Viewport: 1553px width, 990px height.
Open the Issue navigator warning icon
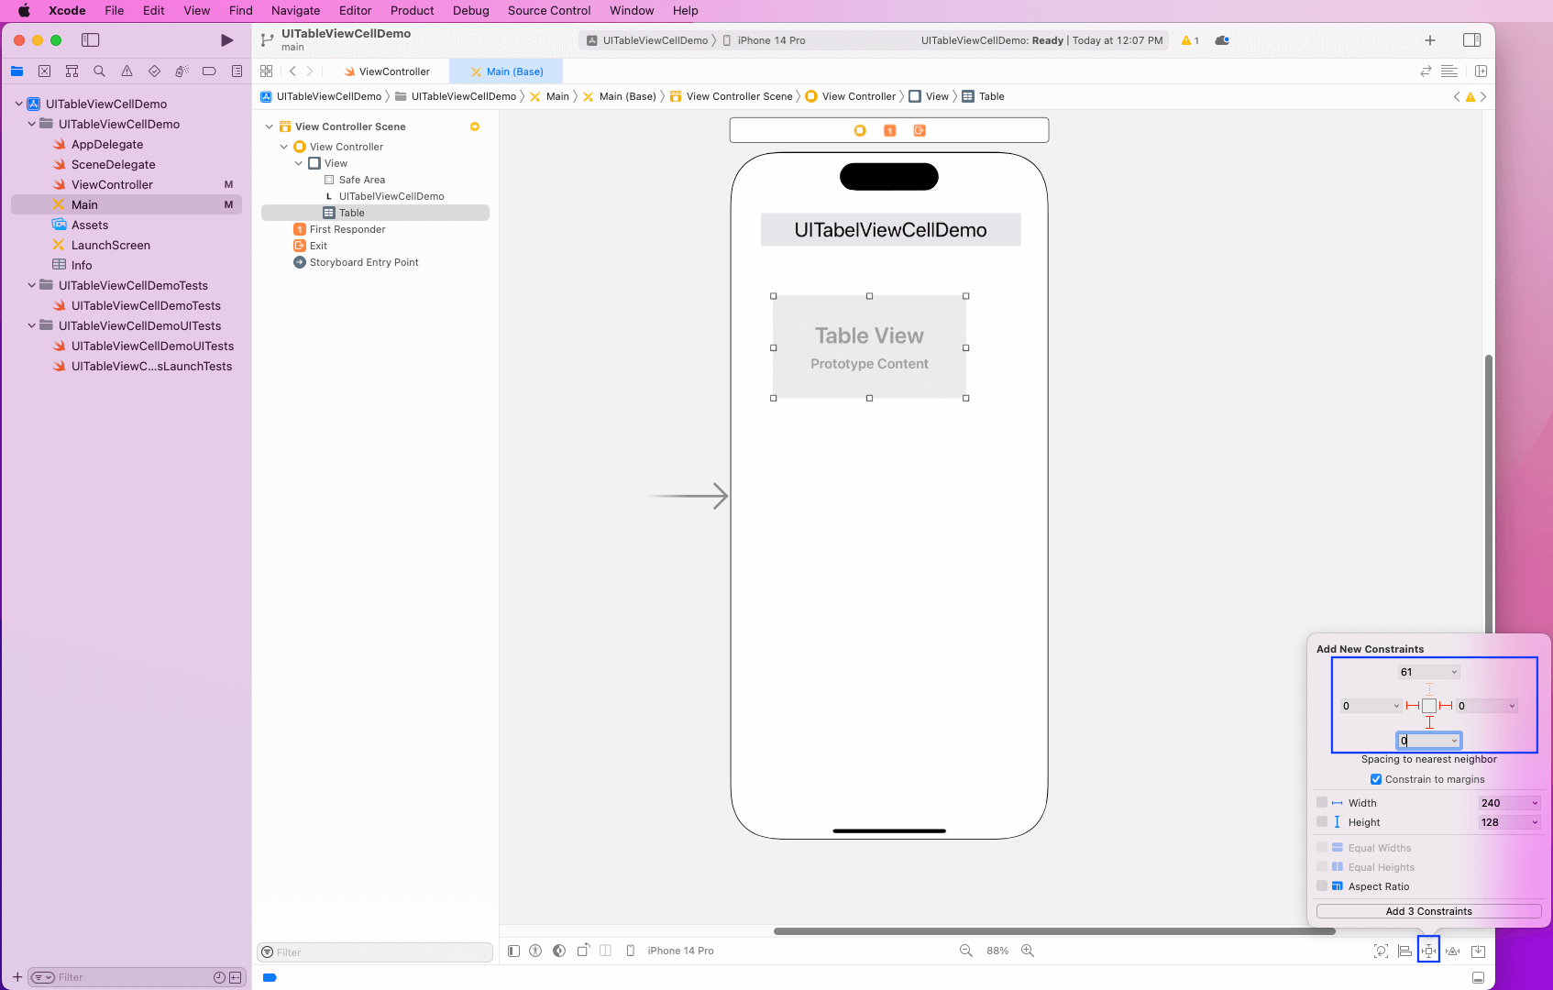(127, 71)
